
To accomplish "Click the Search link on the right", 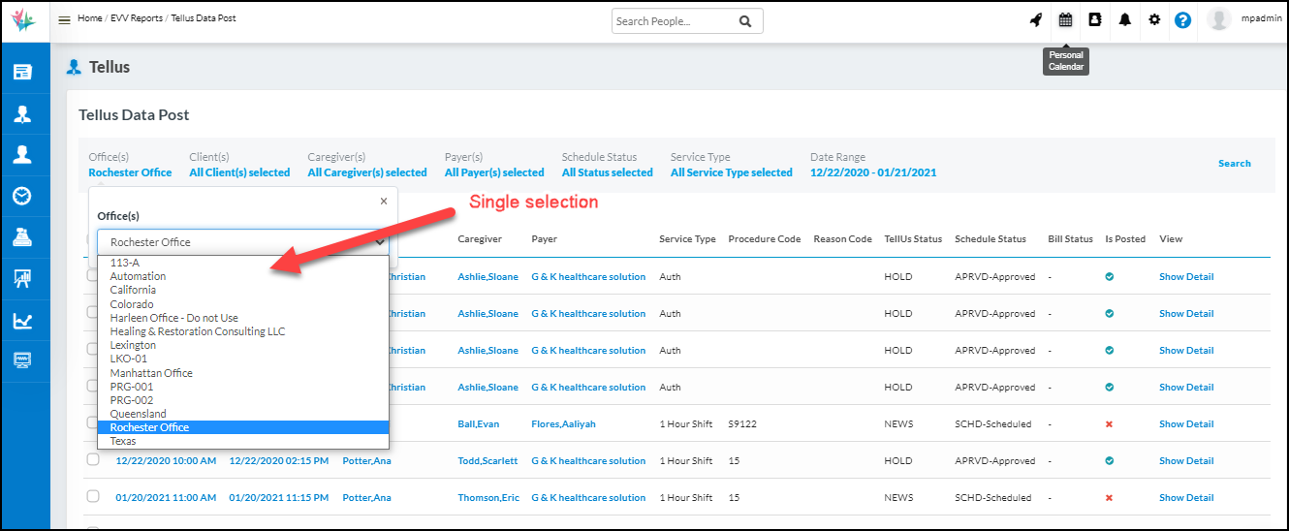I will click(x=1234, y=164).
